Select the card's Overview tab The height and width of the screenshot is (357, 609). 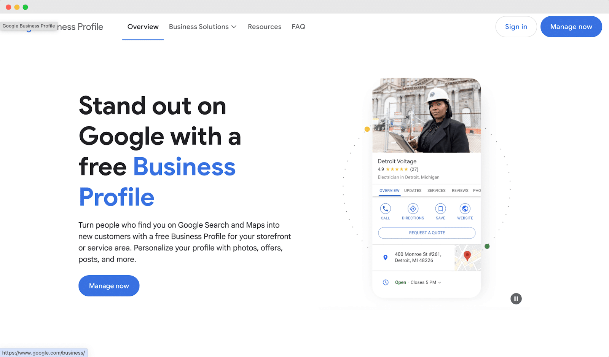click(389, 191)
